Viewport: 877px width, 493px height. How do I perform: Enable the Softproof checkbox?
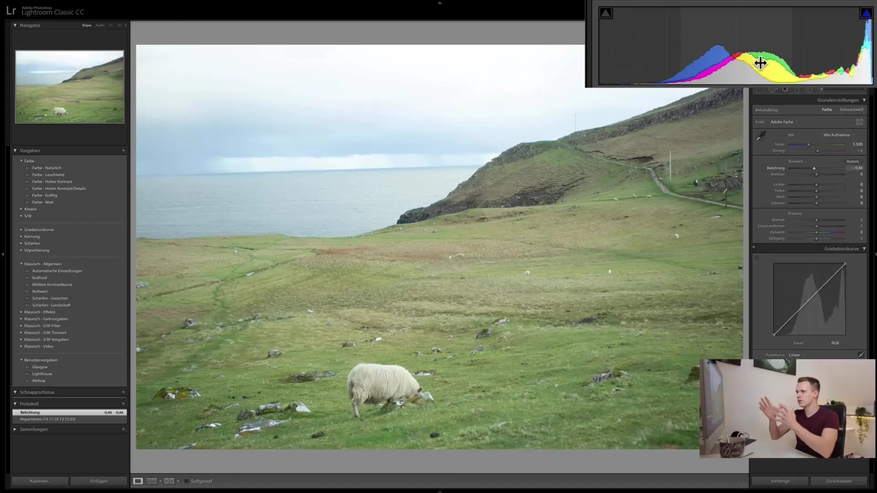(x=186, y=481)
